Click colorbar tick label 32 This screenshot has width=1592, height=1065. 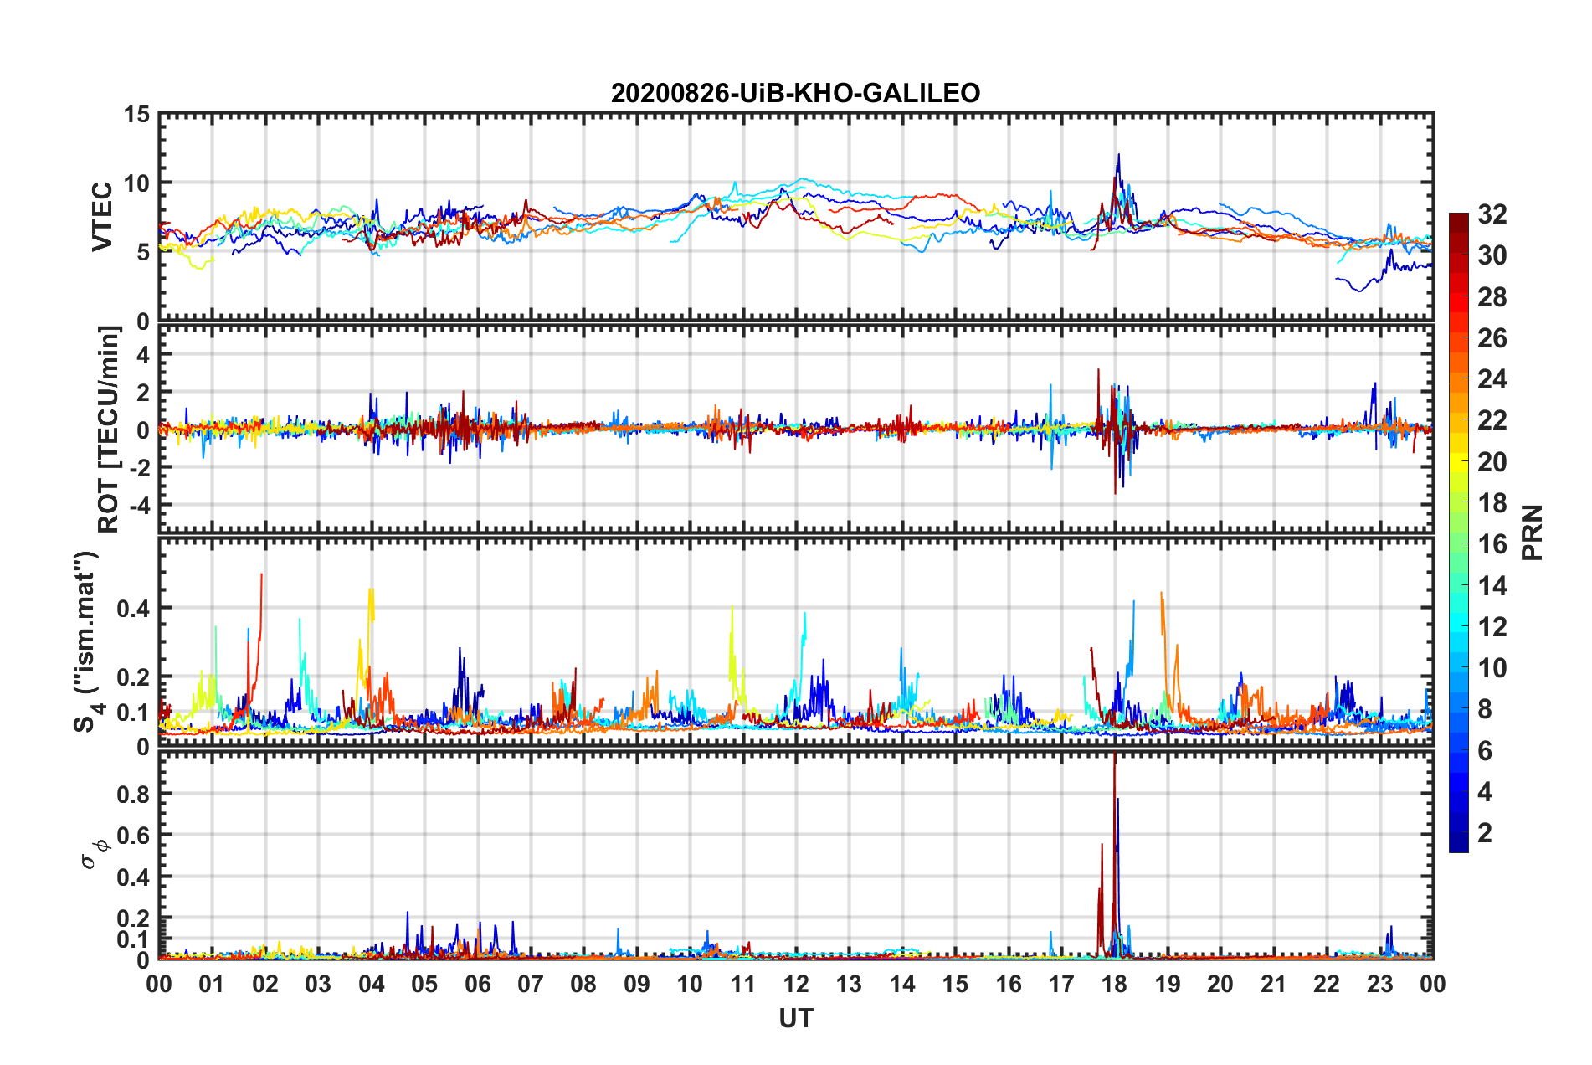(x=1492, y=214)
